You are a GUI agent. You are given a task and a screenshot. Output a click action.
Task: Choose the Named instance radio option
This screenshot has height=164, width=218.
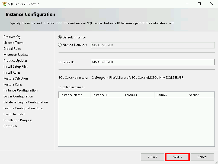[60, 45]
